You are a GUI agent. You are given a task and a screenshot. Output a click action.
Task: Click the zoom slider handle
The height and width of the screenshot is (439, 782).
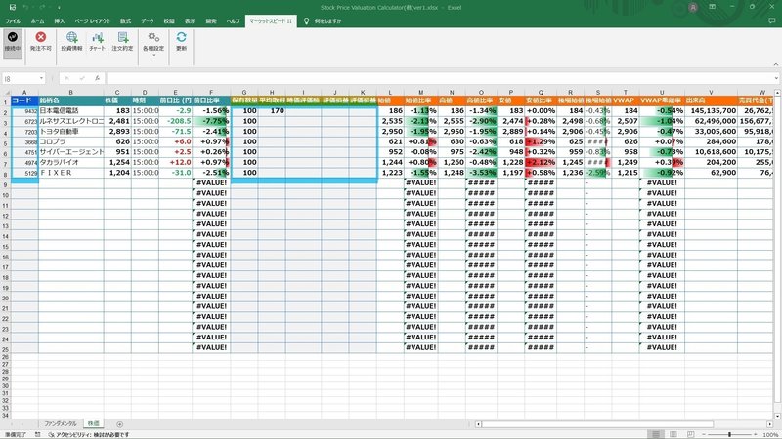coord(729,434)
